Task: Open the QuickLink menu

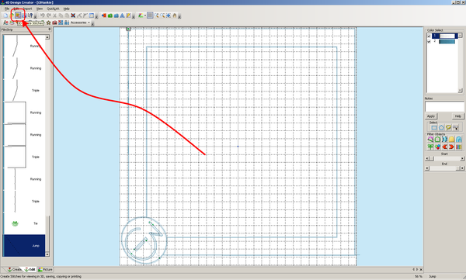Action: (x=53, y=9)
